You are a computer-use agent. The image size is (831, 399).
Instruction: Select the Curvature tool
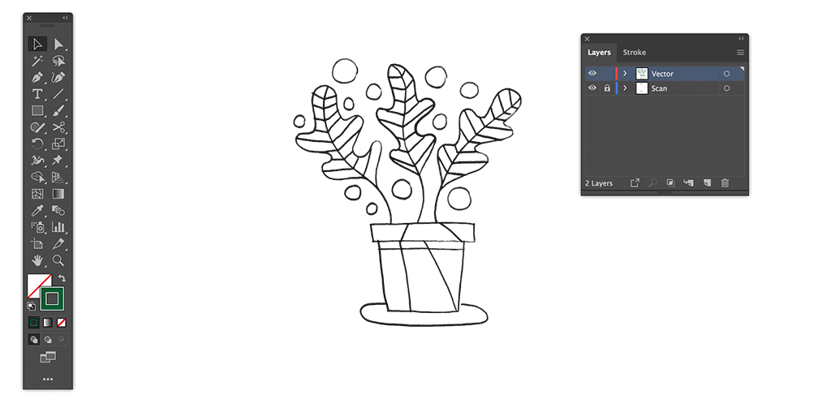point(58,78)
